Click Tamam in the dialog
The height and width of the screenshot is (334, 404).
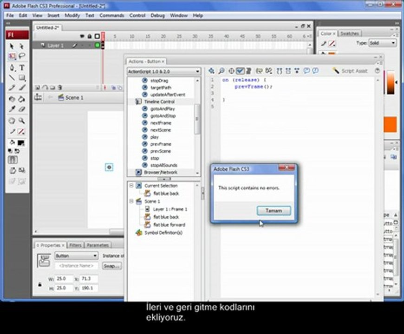pyautogui.click(x=274, y=211)
